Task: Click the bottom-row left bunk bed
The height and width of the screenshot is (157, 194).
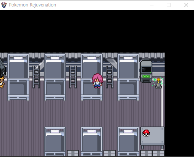Action: pyautogui.click(x=55, y=142)
